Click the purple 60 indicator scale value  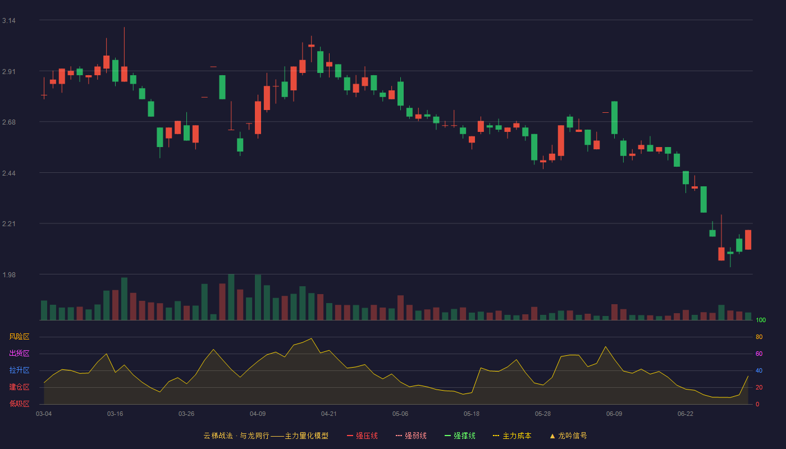(x=759, y=354)
